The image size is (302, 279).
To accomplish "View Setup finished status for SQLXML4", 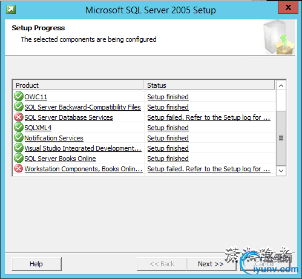I will (x=168, y=128).
